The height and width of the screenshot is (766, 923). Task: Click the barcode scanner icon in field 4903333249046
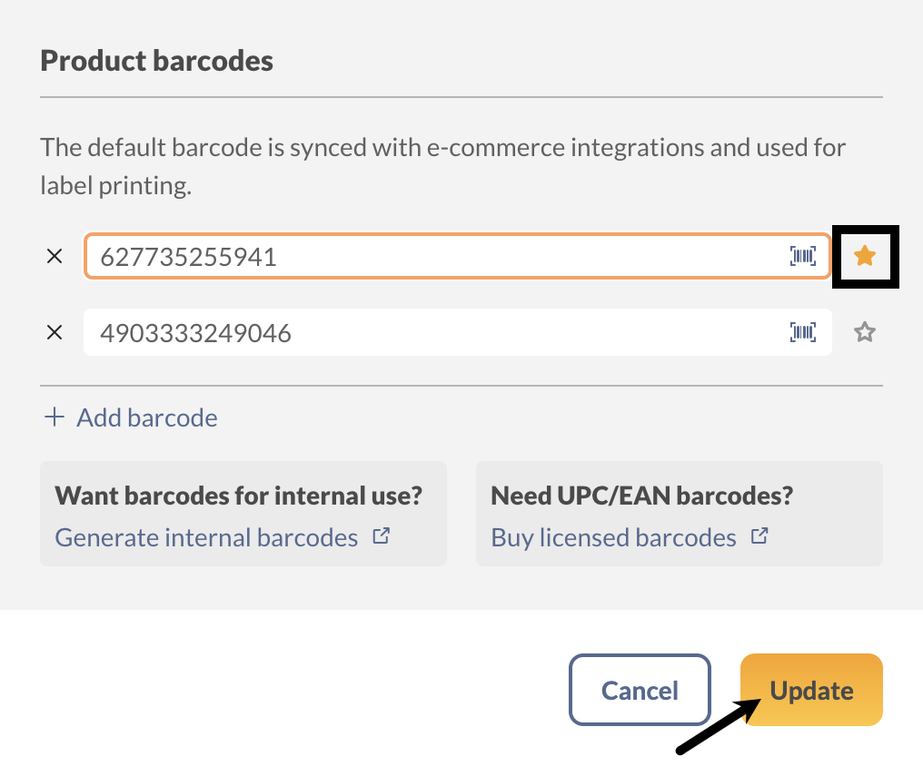click(x=803, y=332)
